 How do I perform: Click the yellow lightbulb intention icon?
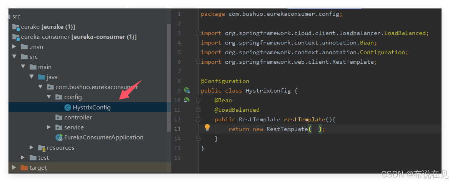[207, 128]
